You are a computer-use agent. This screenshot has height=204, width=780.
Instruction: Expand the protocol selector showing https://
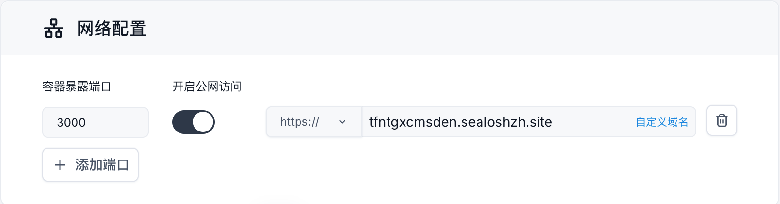314,122
